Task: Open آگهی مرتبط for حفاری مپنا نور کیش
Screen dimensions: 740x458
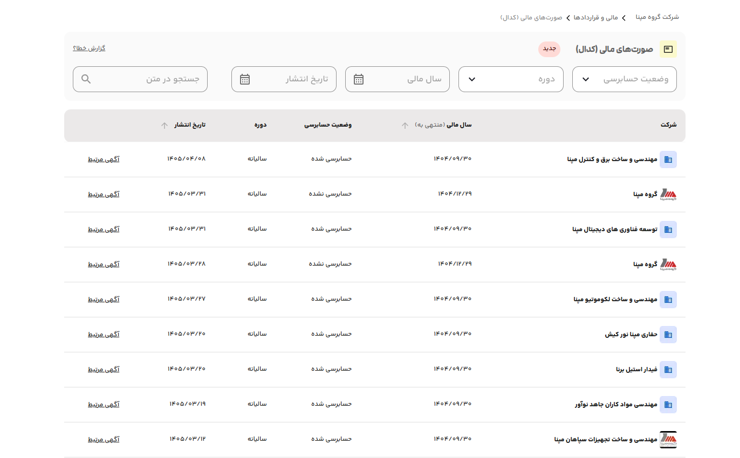Action: pos(104,335)
